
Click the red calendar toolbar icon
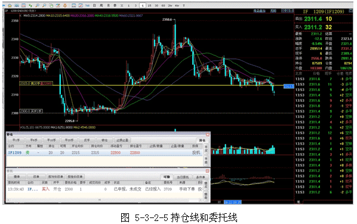(x=23, y=5)
